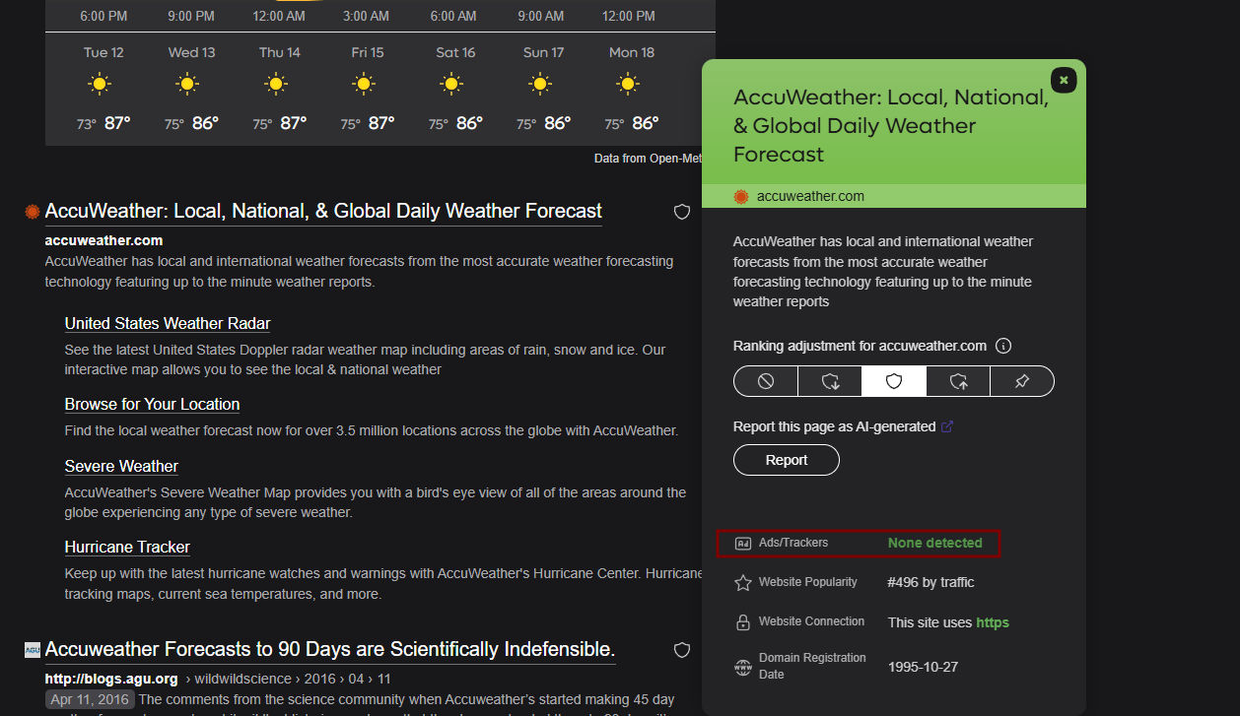Click the accuweather.com domain under result title

[103, 240]
